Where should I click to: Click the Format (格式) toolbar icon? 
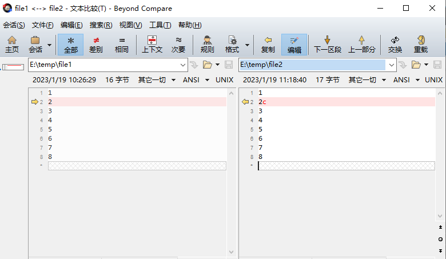[232, 45]
